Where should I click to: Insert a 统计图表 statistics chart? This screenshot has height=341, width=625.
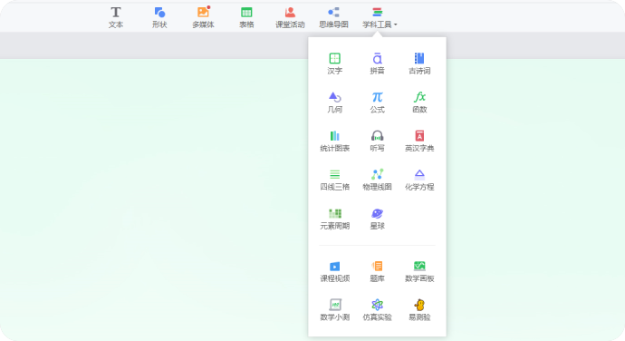click(x=335, y=141)
